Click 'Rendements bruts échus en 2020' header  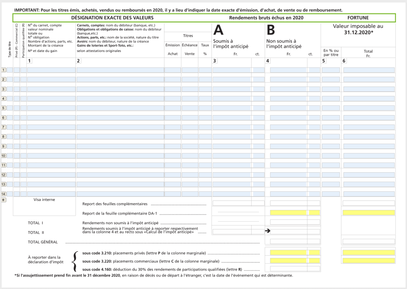266,18
